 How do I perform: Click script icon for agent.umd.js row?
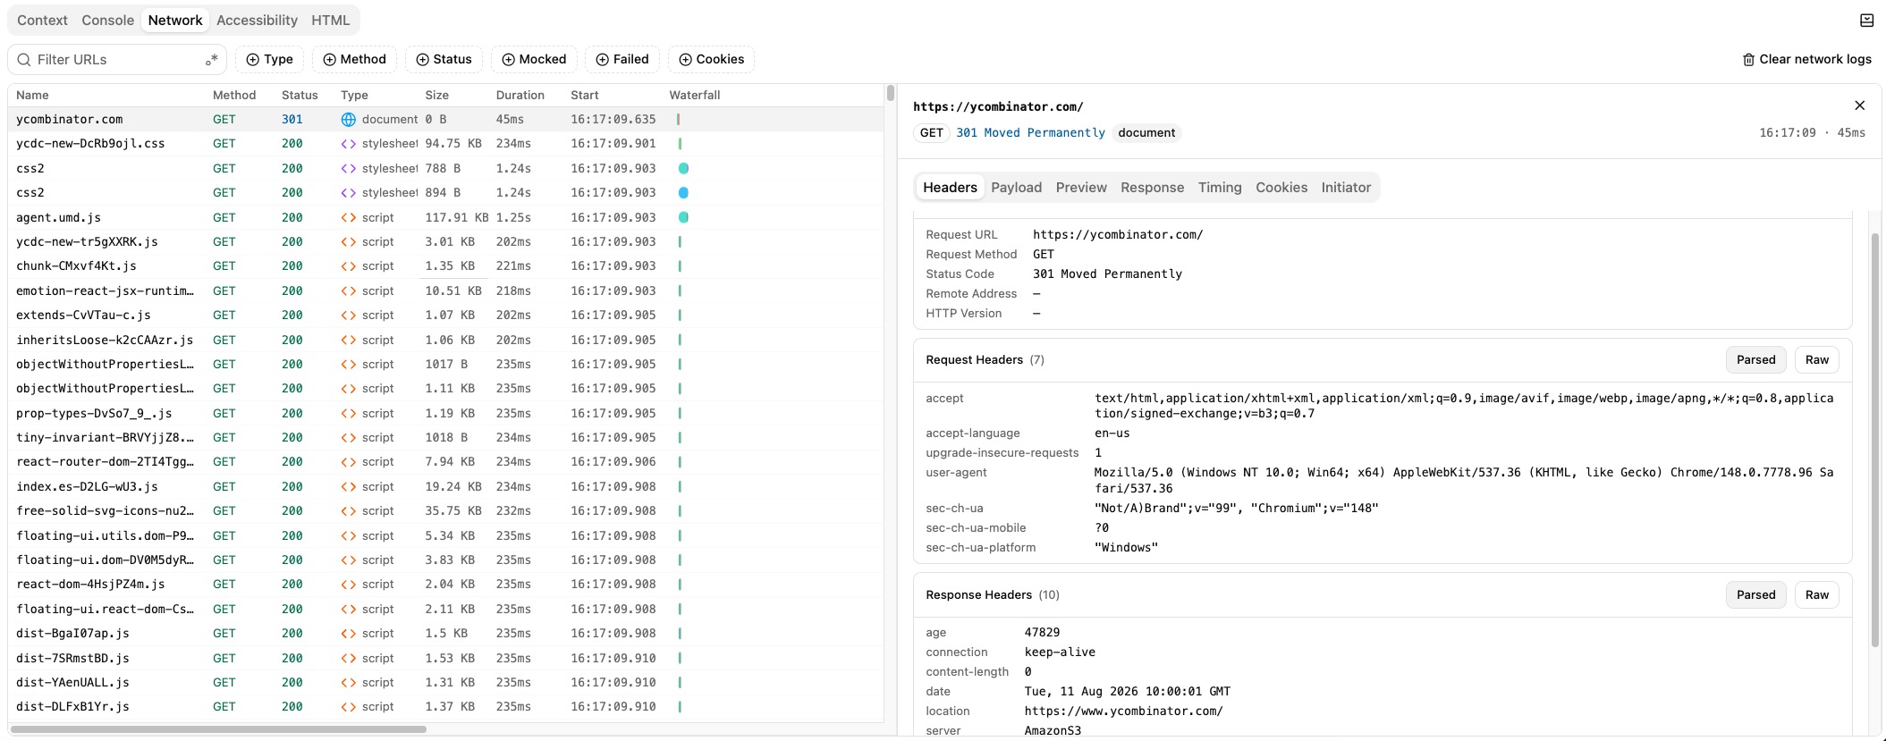pyautogui.click(x=349, y=218)
